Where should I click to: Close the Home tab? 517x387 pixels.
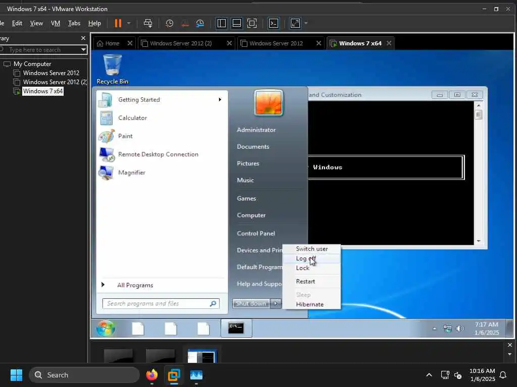tap(130, 43)
